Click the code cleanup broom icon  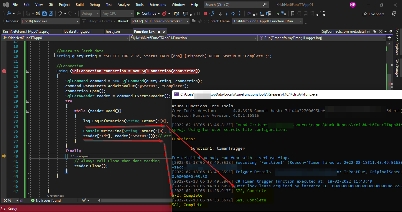(x=84, y=201)
